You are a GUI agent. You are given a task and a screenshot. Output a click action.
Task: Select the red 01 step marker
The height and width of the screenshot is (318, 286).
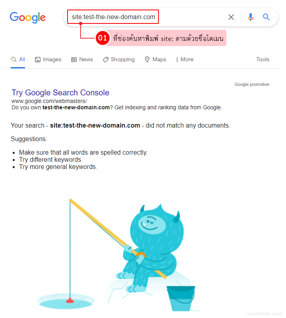point(102,38)
